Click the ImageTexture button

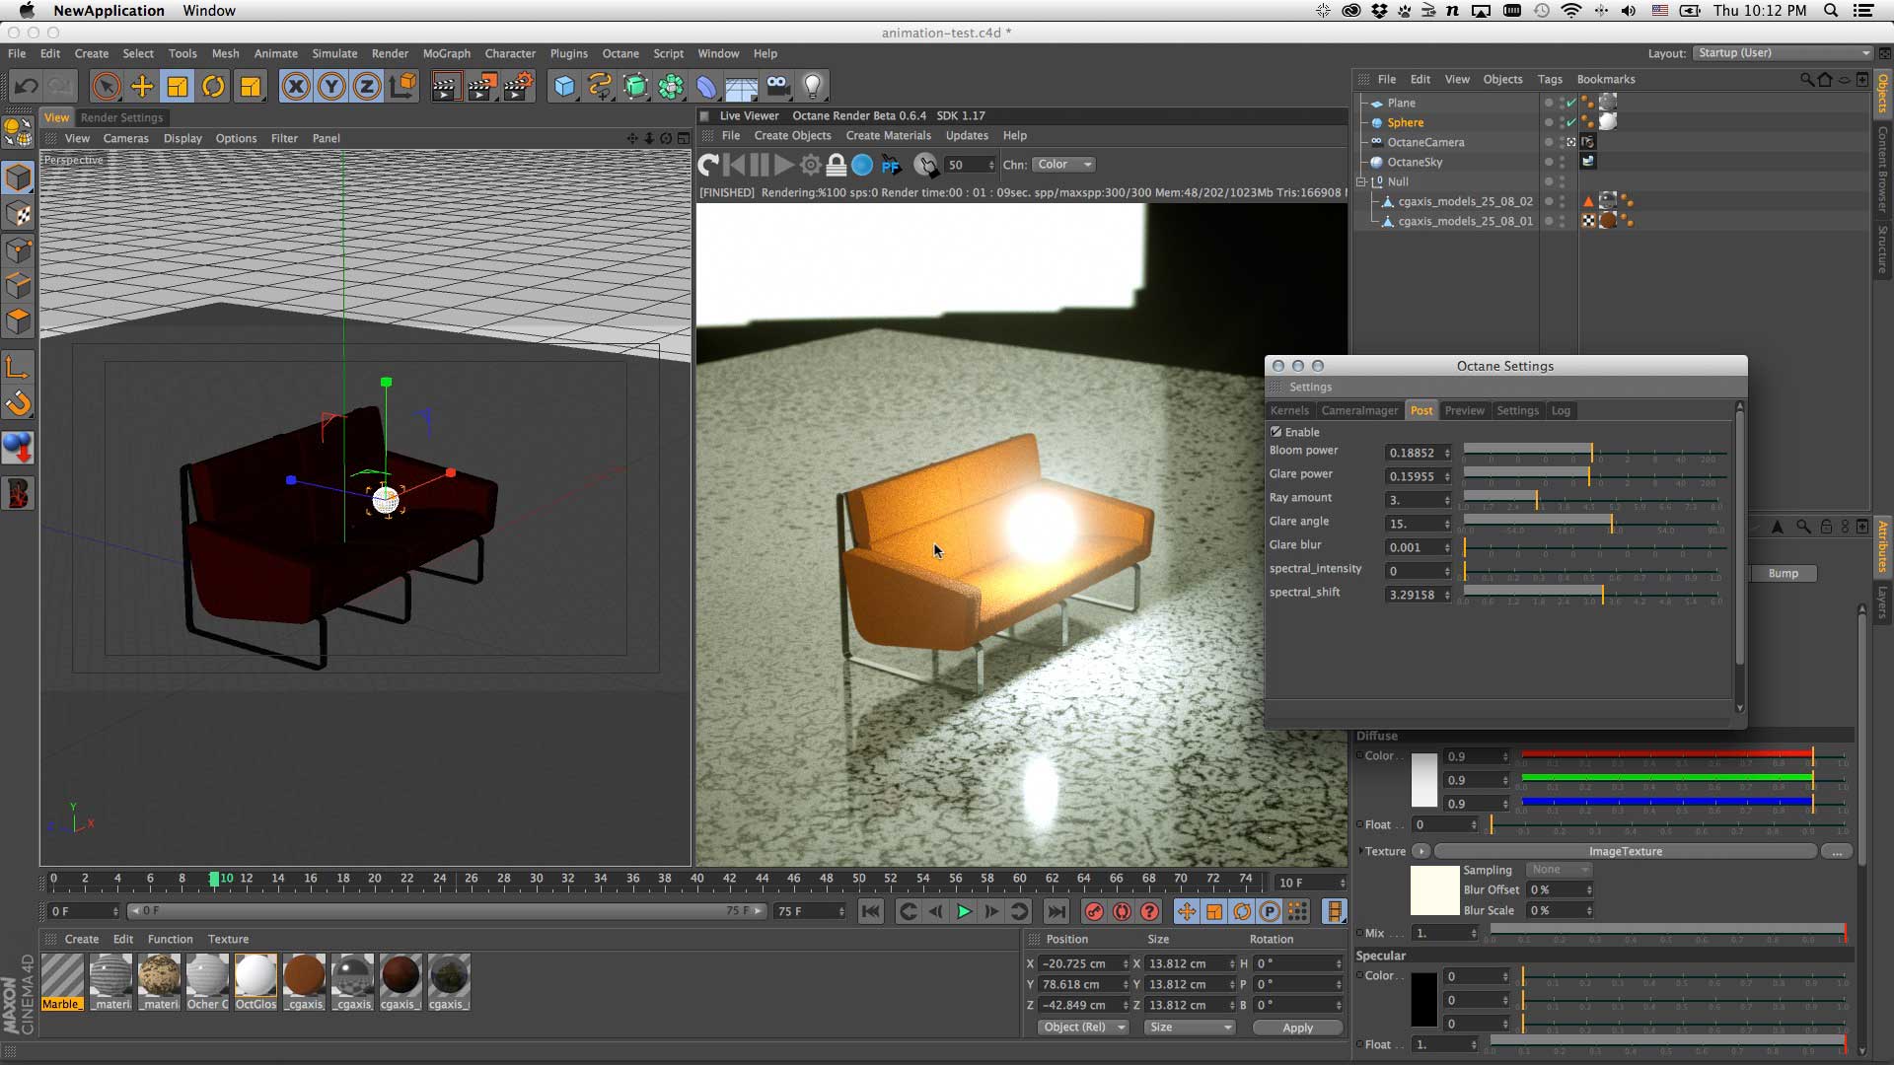click(x=1625, y=851)
